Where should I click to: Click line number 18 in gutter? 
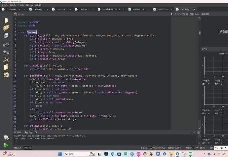tap(15, 76)
